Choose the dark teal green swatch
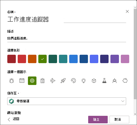This screenshot has height=125, width=137. (53, 59)
